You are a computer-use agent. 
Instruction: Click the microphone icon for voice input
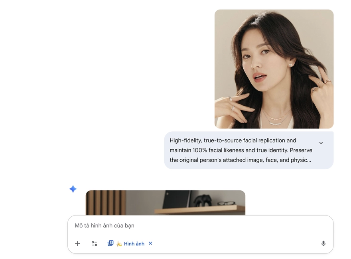[x=323, y=243]
